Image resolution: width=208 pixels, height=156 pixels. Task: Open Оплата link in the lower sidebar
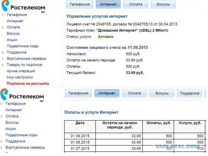(x=12, y=116)
